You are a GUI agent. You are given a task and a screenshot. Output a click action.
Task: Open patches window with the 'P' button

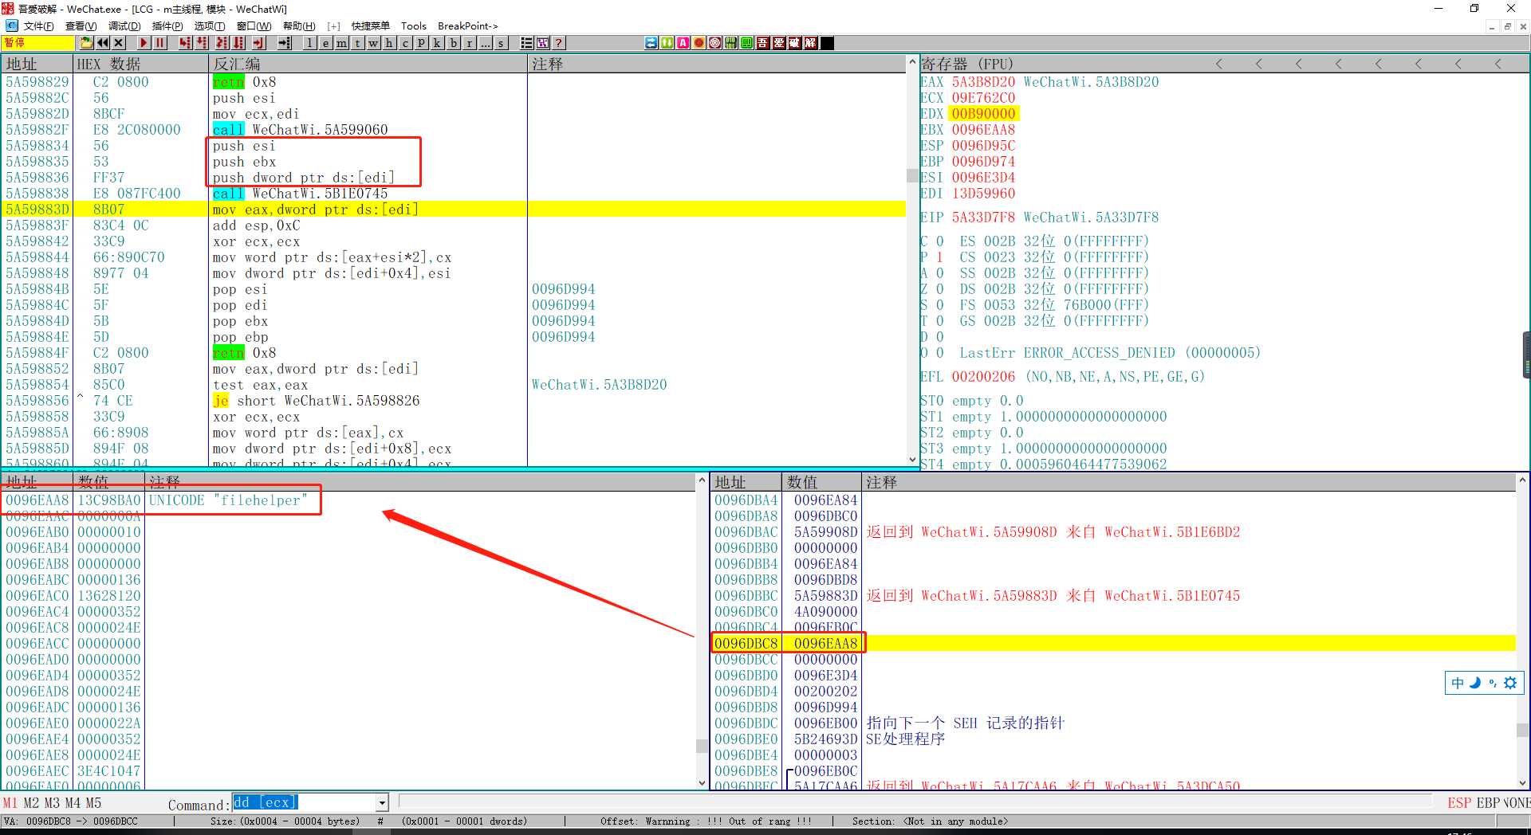tap(422, 43)
